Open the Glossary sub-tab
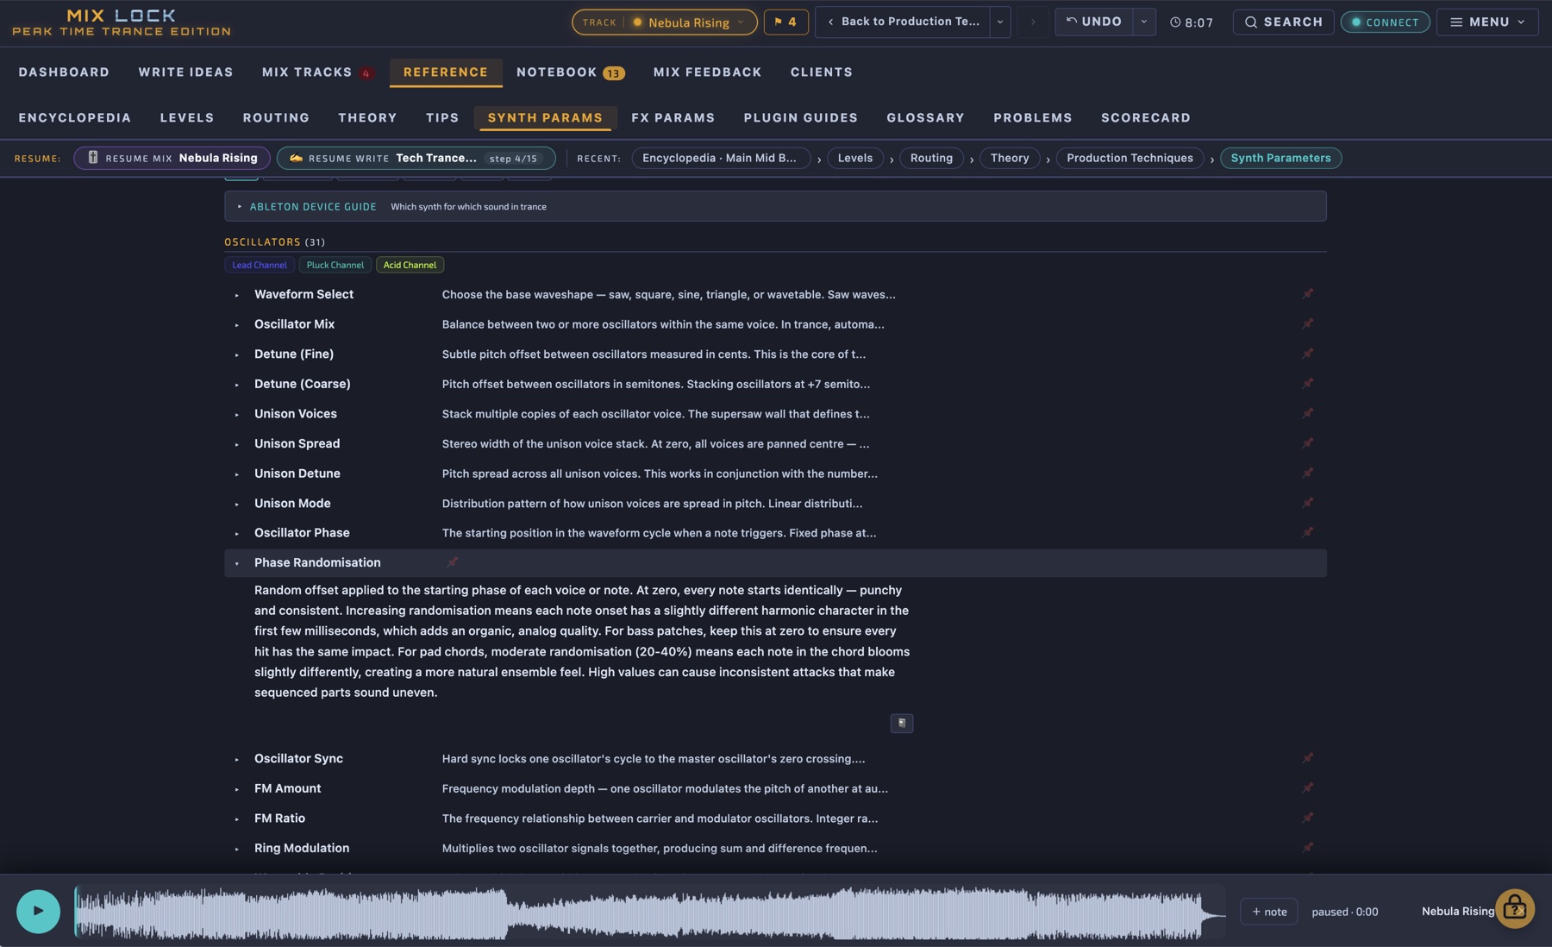1552x947 pixels. click(x=925, y=117)
